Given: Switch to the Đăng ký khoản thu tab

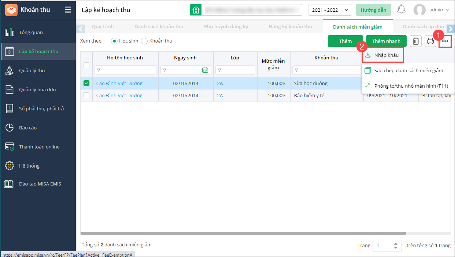Looking at the screenshot, I should (x=291, y=27).
